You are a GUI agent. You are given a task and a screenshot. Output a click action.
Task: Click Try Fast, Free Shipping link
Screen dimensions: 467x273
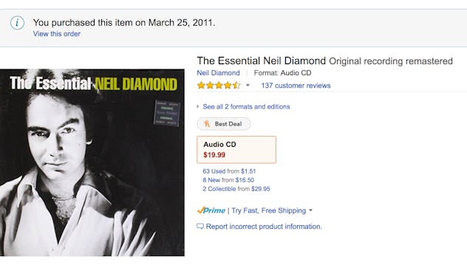point(269,210)
